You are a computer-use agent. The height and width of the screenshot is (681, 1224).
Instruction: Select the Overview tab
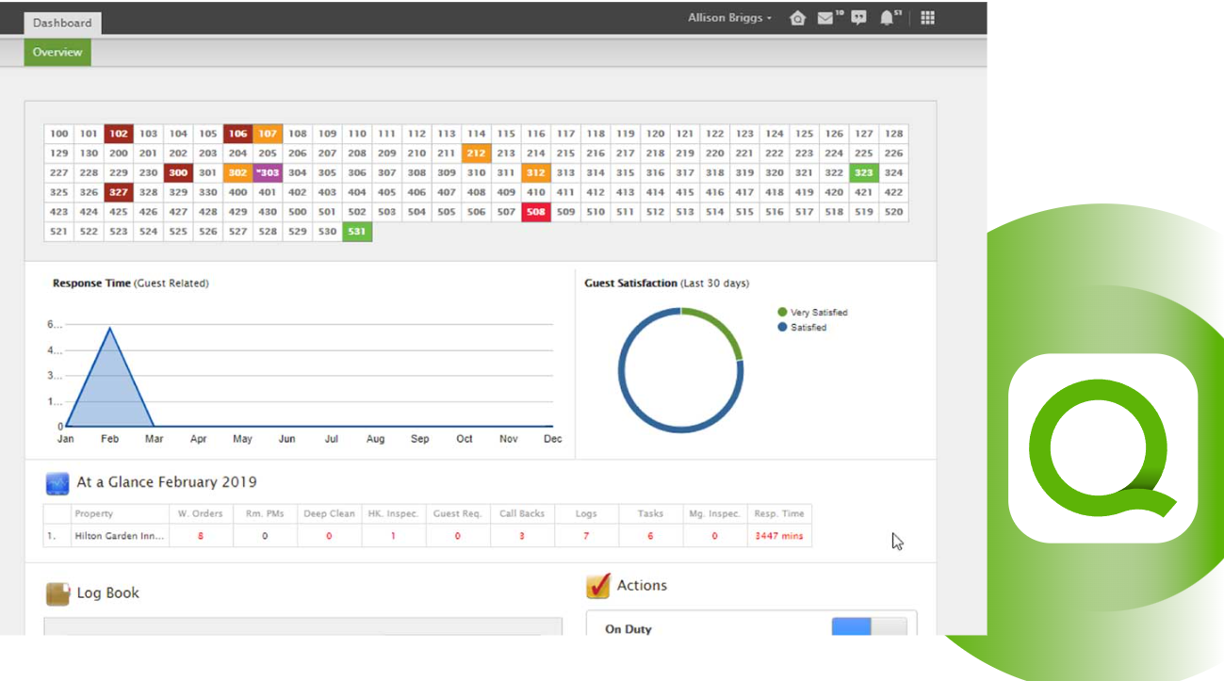pyautogui.click(x=57, y=53)
